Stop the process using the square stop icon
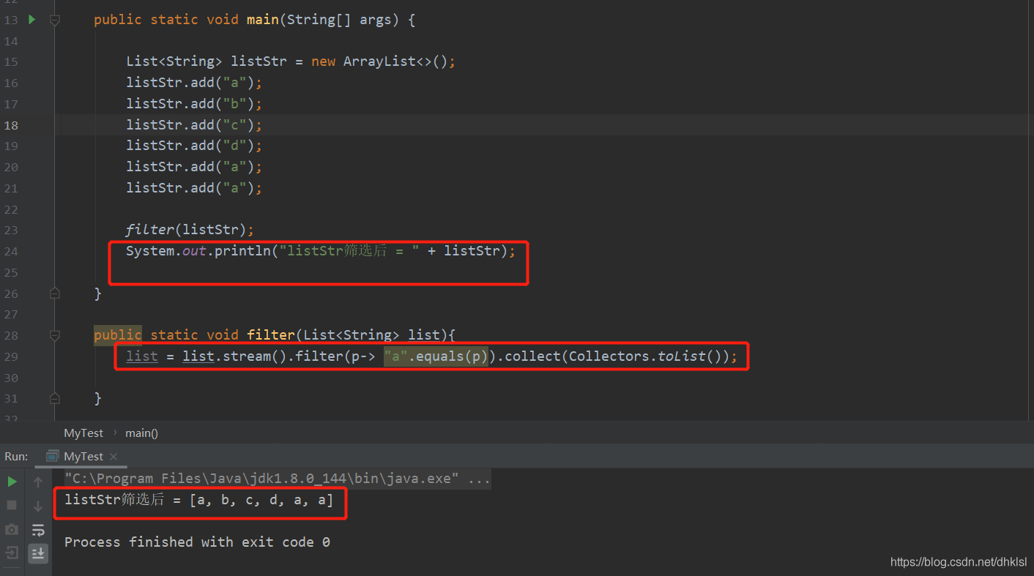Screen dimensions: 1034x576 [x=11, y=505]
